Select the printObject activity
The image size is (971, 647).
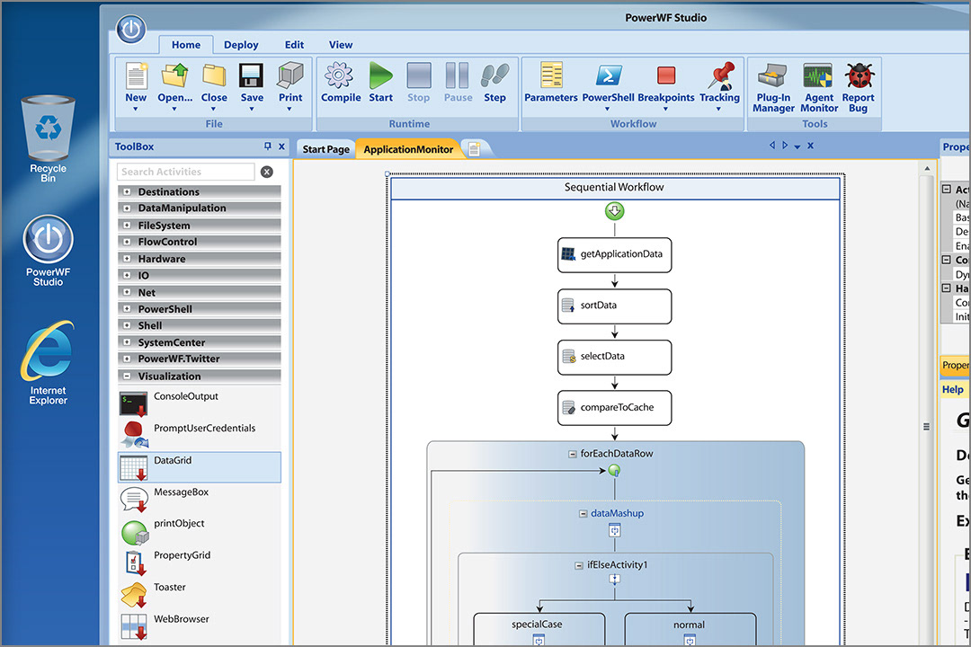[x=199, y=530]
